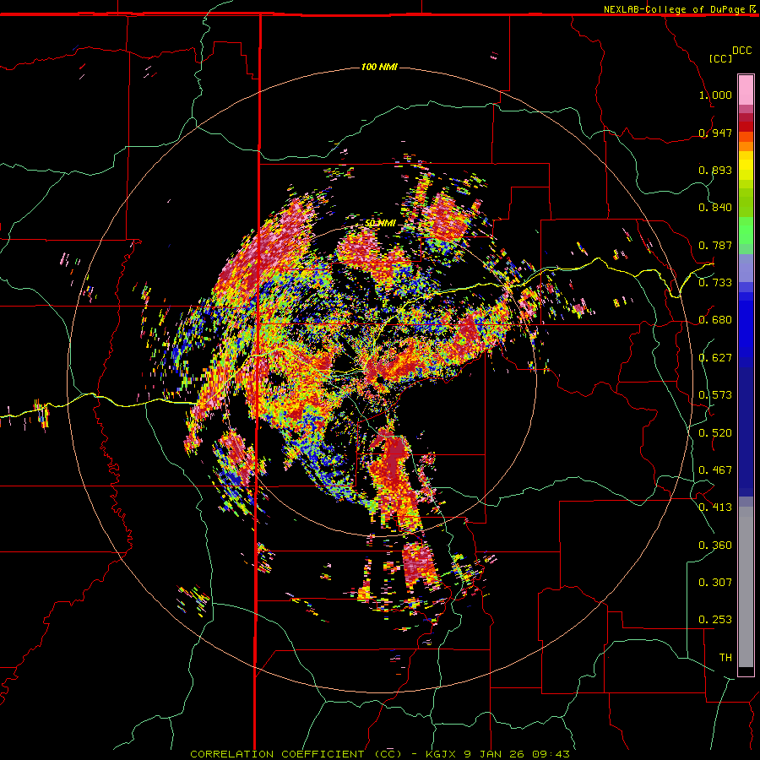This screenshot has height=760, width=760.
Task: Click the 0.787 scale value
Action: coord(715,245)
